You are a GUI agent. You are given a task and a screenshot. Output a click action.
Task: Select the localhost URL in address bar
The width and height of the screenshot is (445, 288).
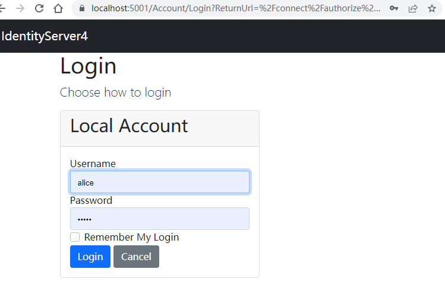tap(235, 8)
